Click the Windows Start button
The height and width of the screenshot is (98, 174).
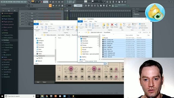pyautogui.click(x=2, y=96)
